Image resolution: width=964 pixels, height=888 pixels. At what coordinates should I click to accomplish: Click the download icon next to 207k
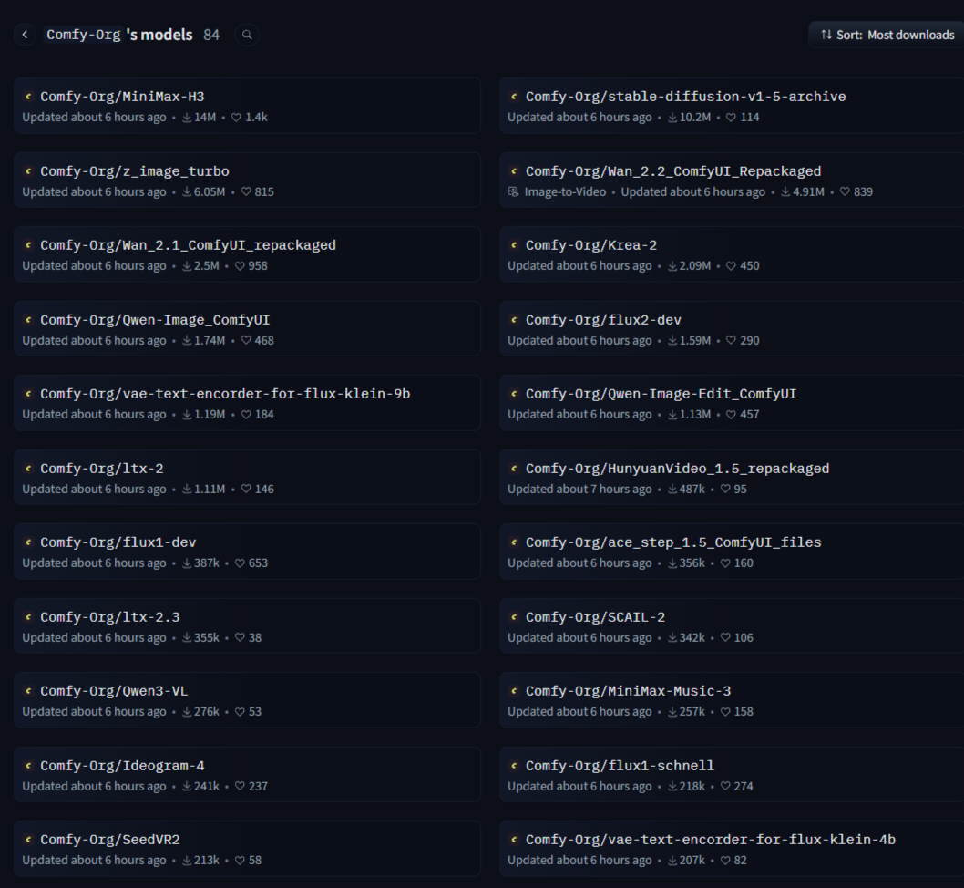coord(672,861)
